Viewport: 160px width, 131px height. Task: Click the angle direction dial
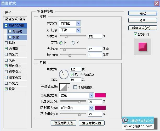(64, 74)
